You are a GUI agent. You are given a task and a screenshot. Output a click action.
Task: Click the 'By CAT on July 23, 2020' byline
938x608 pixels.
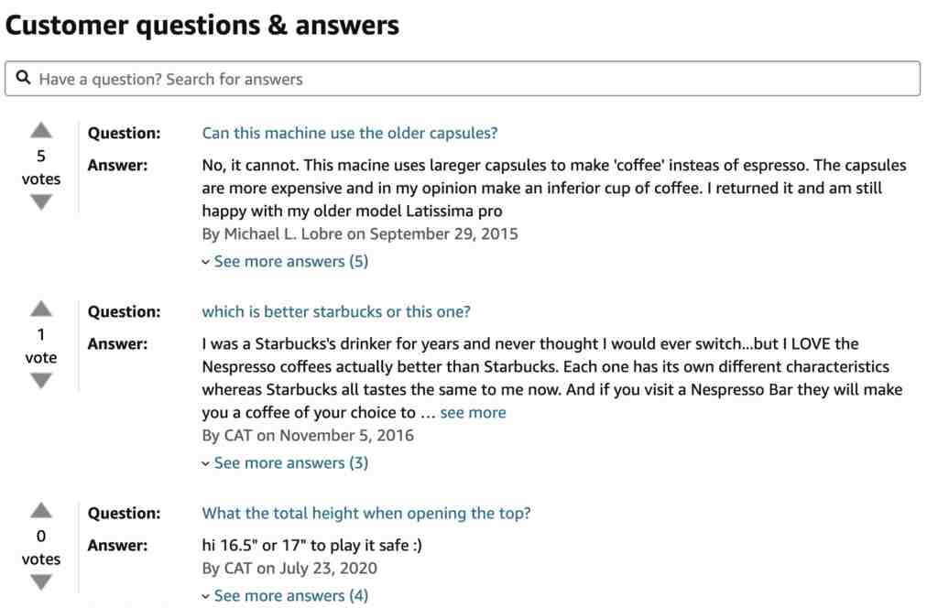(289, 568)
